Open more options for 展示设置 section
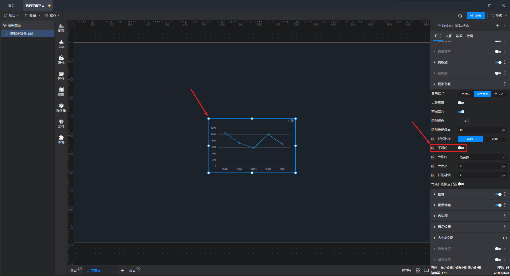Viewport: 510px width, 276px height. tap(505, 227)
